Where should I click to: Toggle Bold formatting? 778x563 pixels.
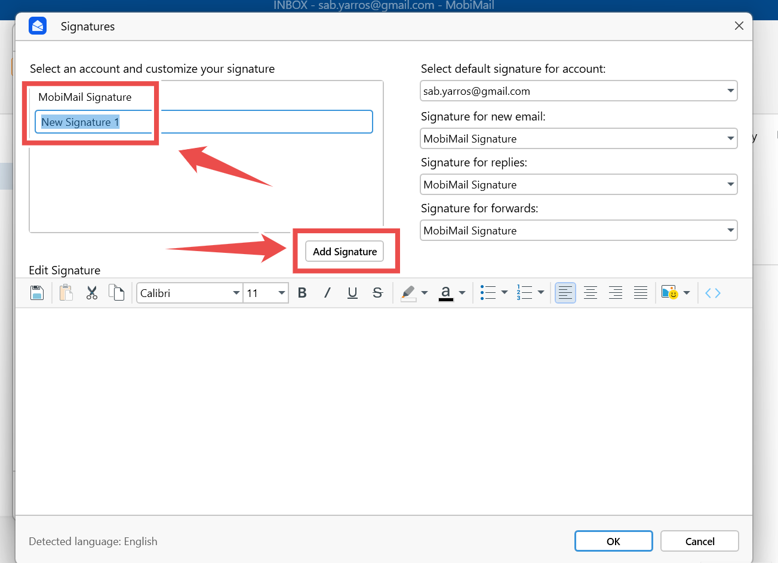[x=302, y=293]
